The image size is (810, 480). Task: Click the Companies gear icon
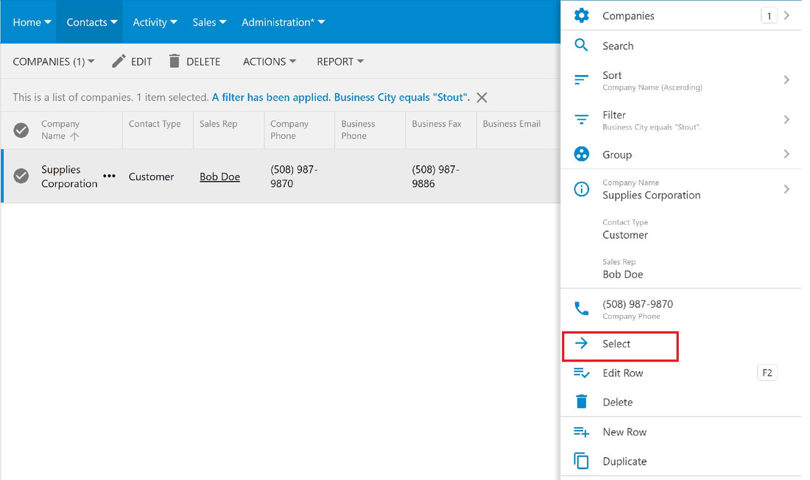(581, 15)
